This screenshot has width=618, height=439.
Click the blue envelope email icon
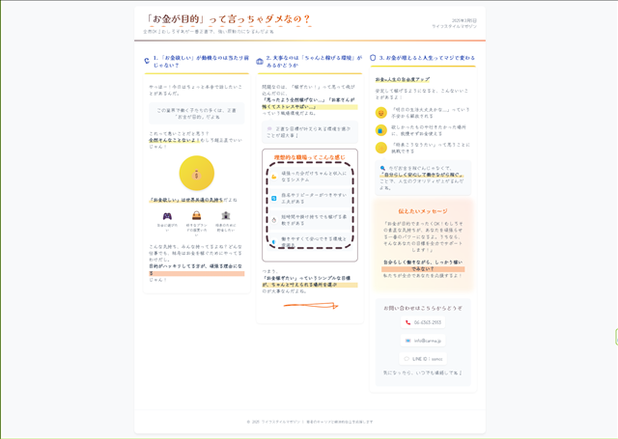407,341
